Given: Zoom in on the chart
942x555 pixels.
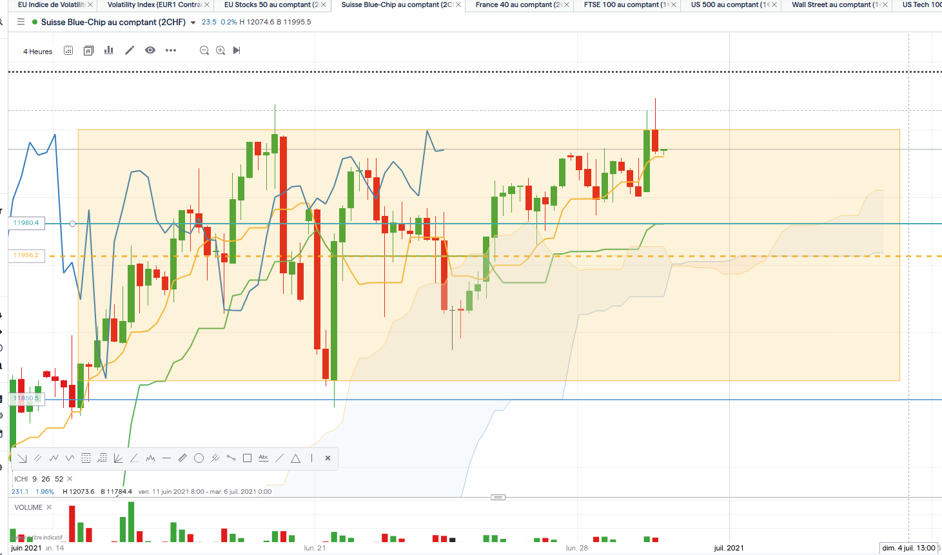Looking at the screenshot, I should [x=221, y=50].
